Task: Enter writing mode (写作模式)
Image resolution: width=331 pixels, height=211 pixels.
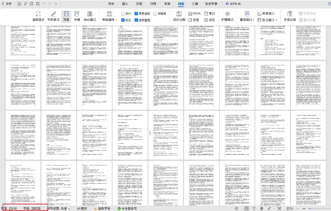Action: pyautogui.click(x=53, y=16)
